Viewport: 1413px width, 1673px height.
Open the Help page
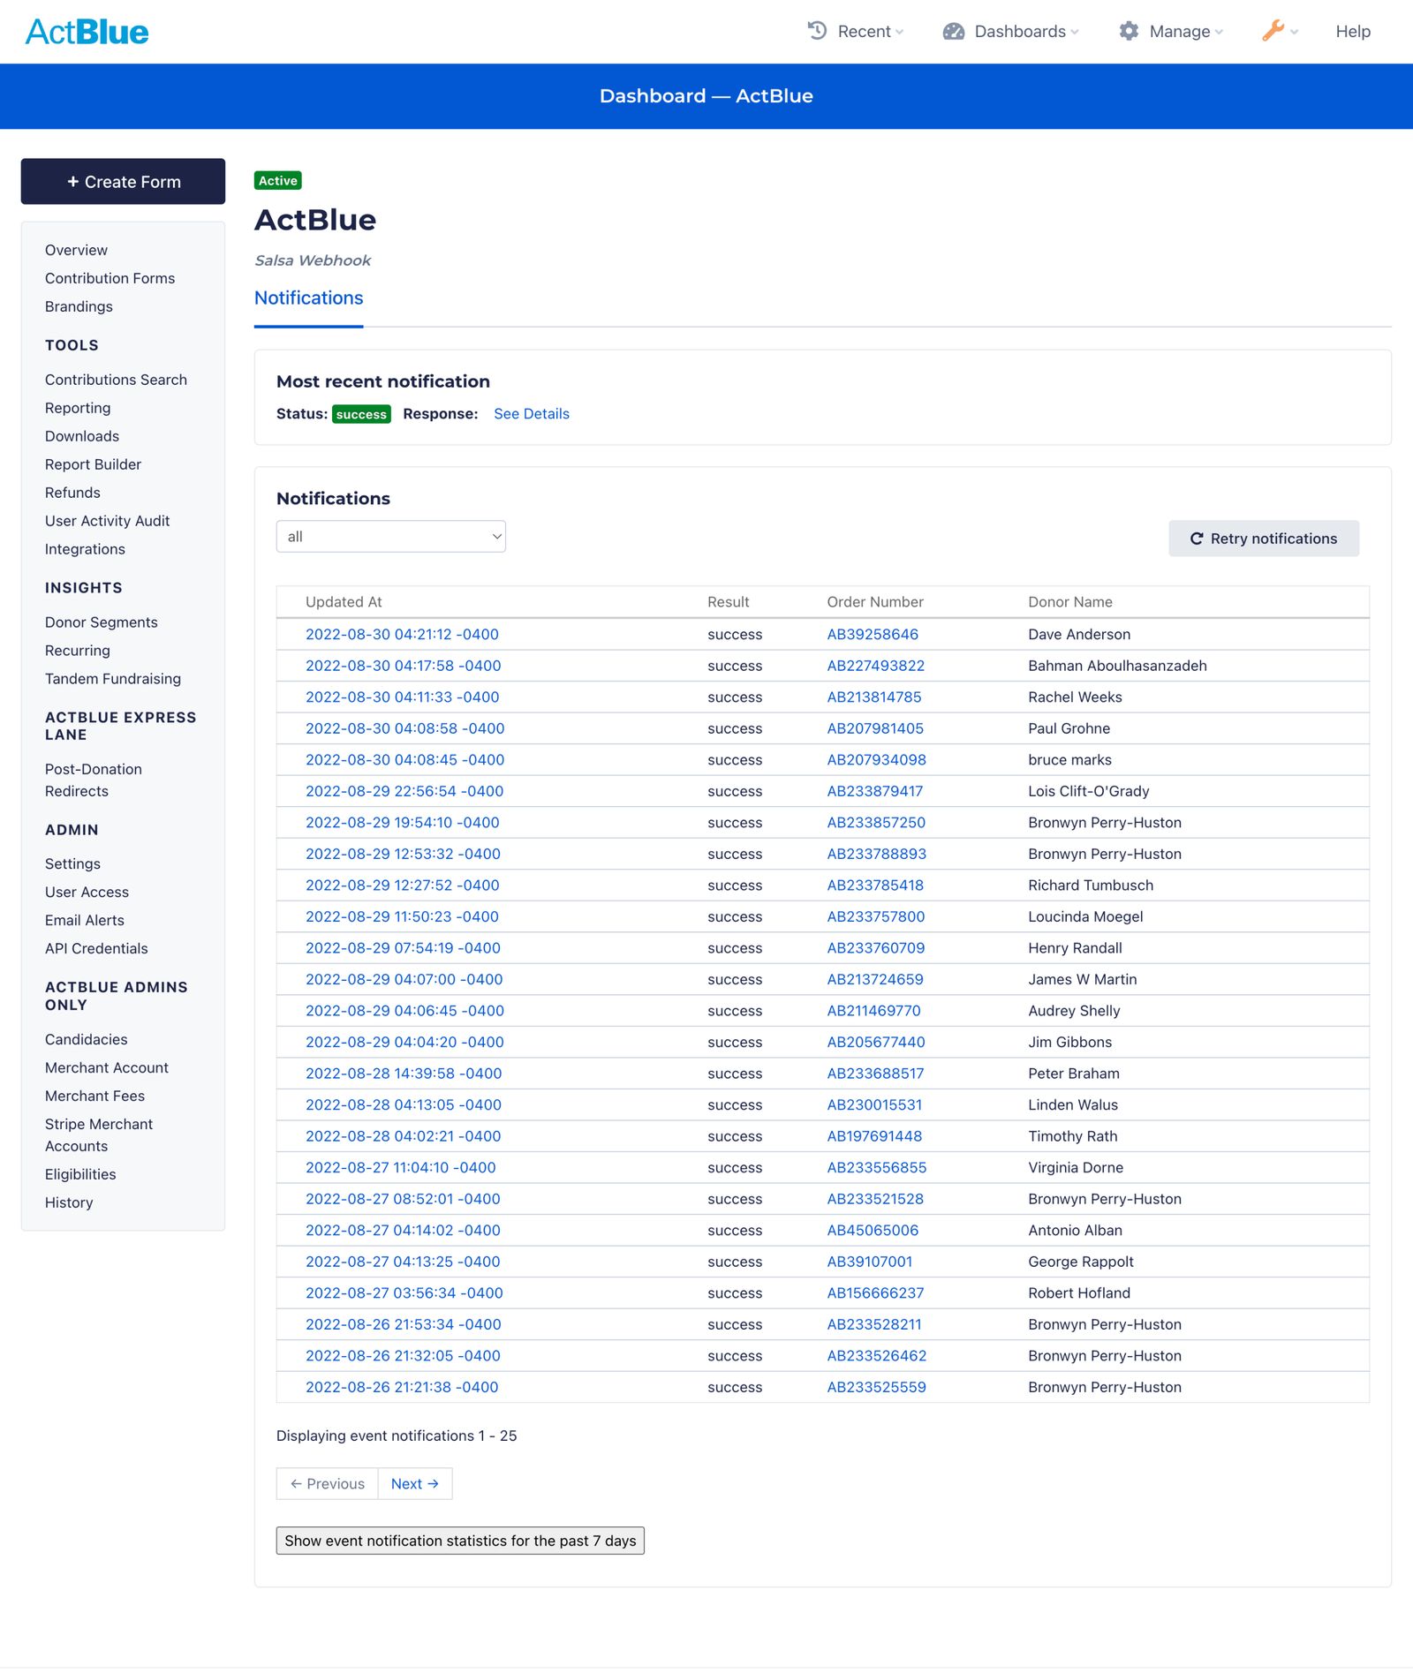[1352, 32]
